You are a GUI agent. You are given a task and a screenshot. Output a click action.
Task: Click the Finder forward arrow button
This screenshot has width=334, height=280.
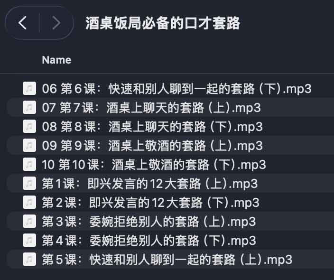click(56, 23)
